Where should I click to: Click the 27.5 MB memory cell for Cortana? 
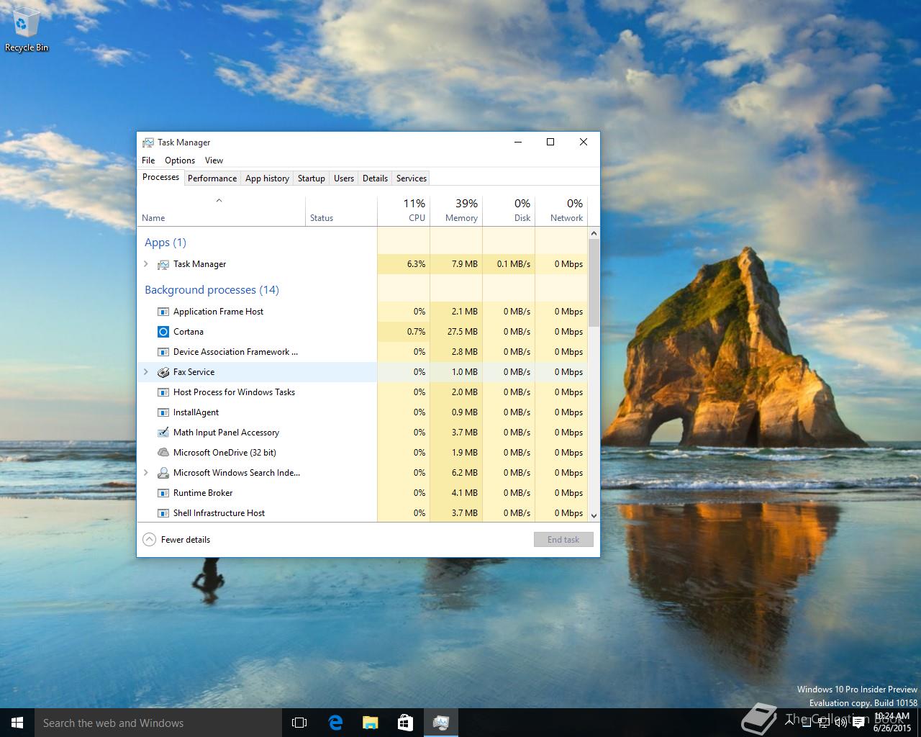tap(456, 332)
